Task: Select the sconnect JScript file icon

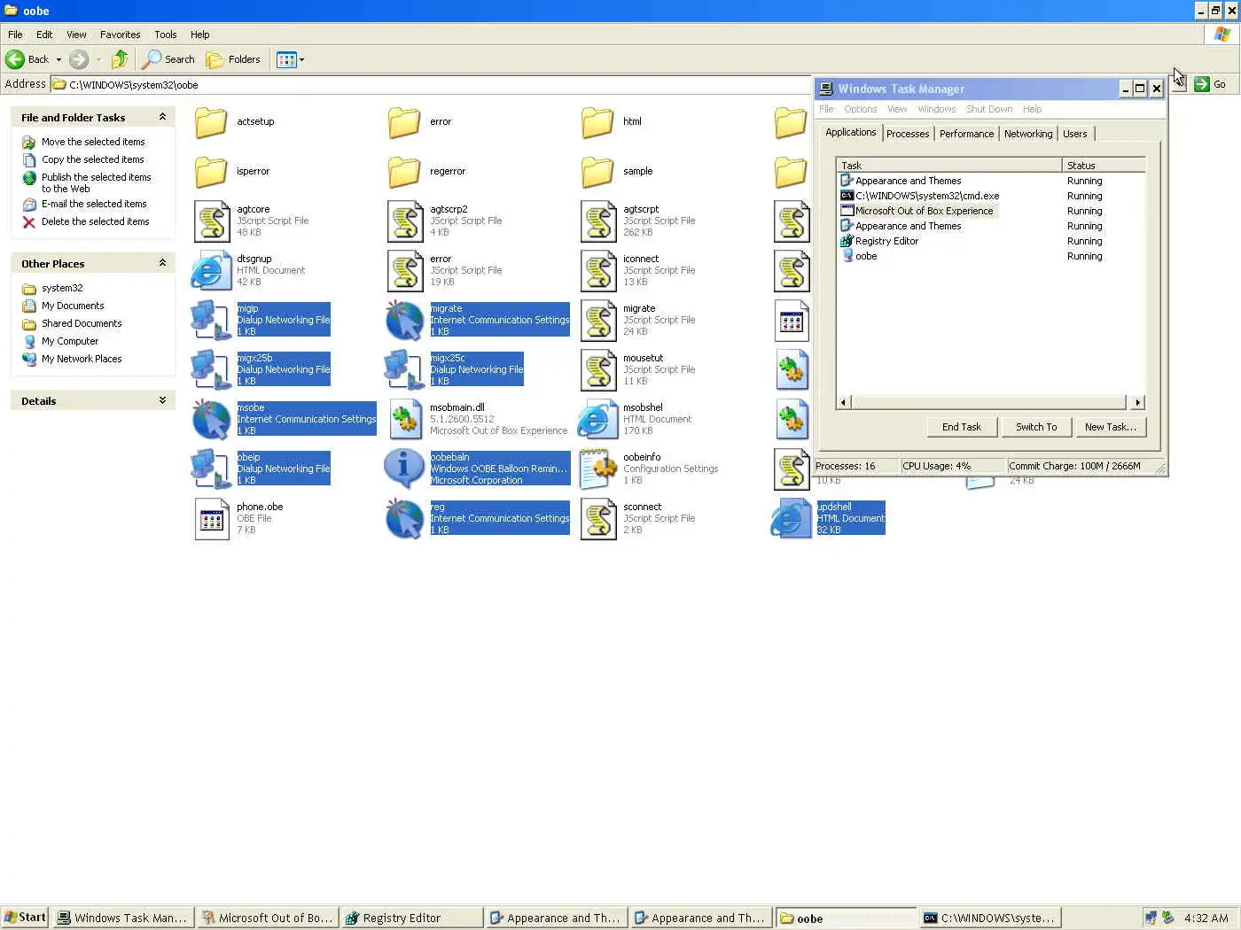Action: click(598, 519)
